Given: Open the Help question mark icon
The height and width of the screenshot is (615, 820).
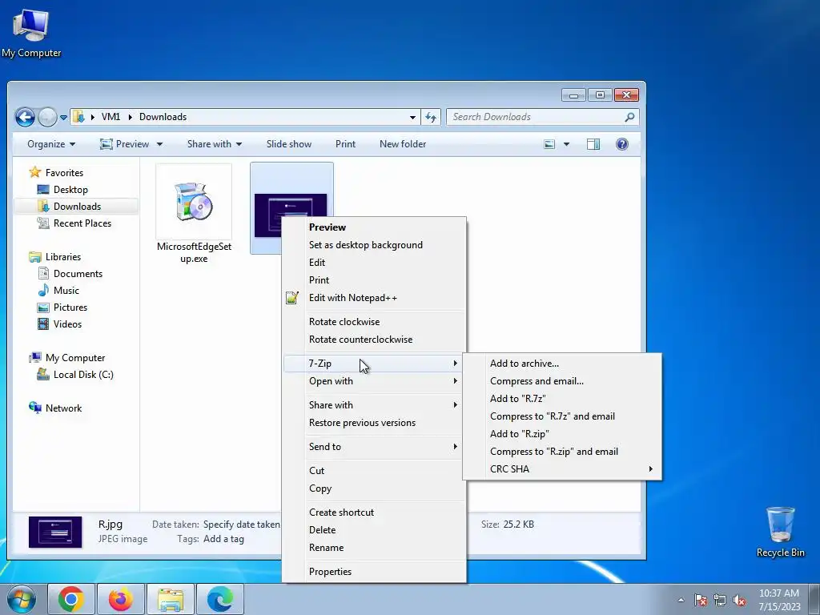Looking at the screenshot, I should [621, 144].
